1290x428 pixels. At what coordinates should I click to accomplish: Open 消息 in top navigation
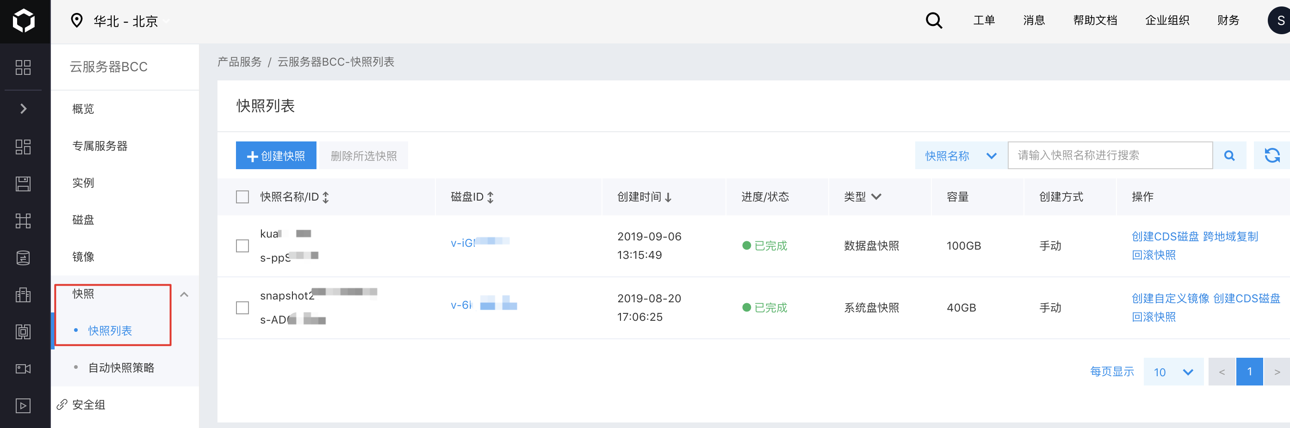[x=1034, y=20]
